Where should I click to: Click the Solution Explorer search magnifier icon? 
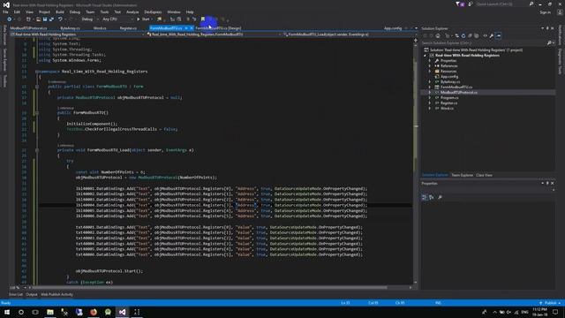(x=549, y=43)
